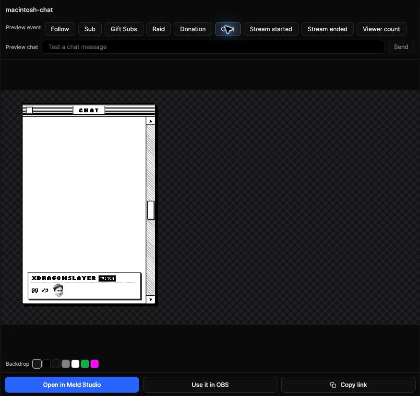Choose the pure black backdrop swatch
The height and width of the screenshot is (396, 420).
[47, 364]
